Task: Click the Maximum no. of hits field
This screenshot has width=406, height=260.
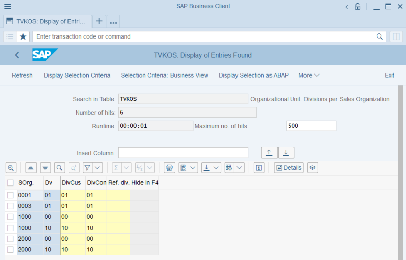Action: (311, 126)
